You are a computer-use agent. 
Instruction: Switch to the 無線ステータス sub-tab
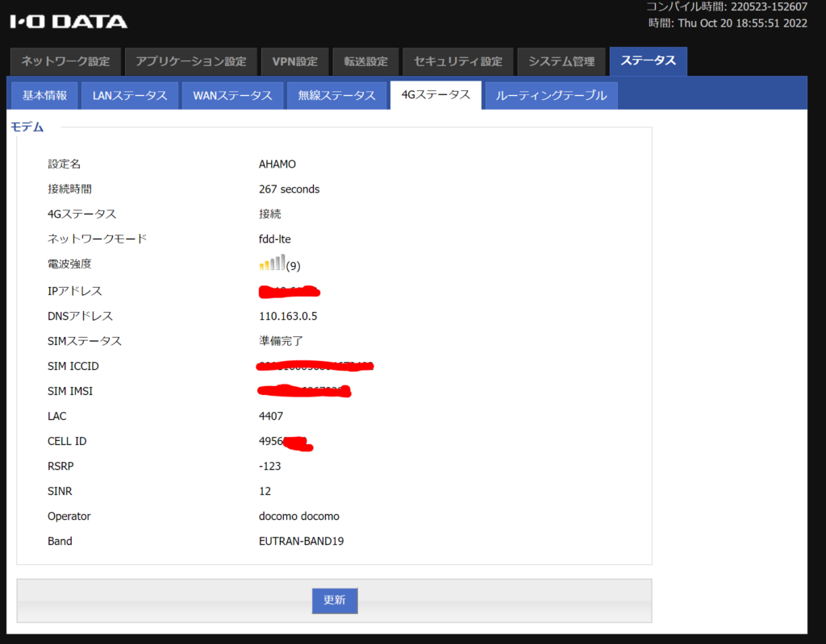[x=336, y=95]
